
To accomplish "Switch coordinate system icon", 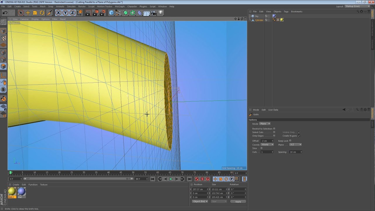I will tap(79, 13).
